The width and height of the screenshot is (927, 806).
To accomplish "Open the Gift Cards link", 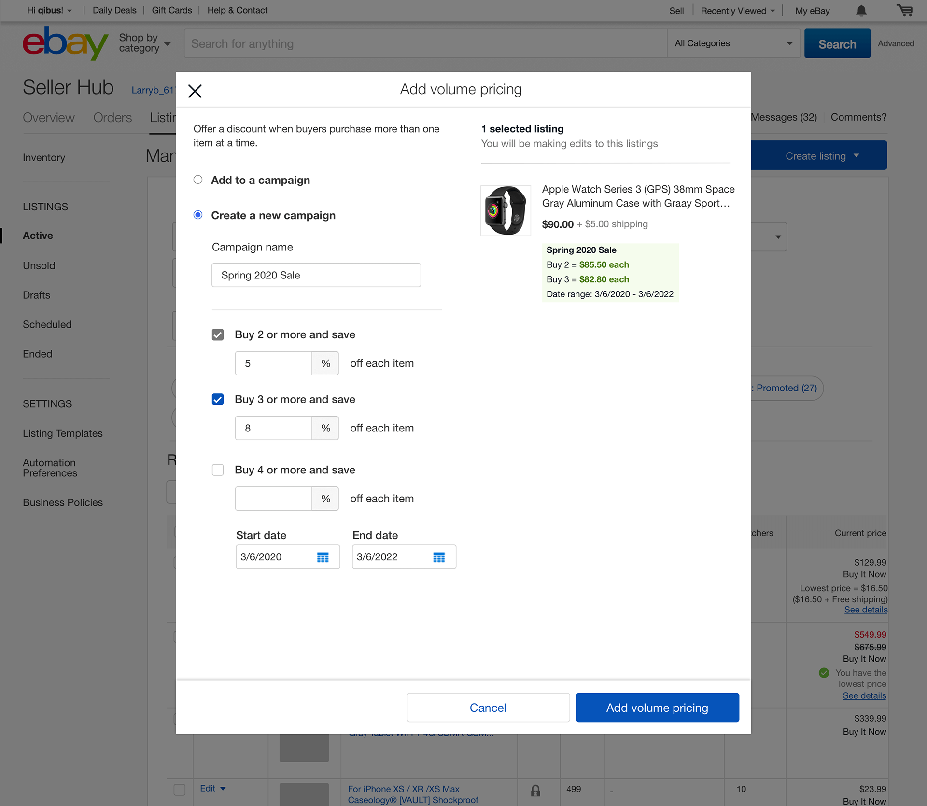I will [172, 10].
